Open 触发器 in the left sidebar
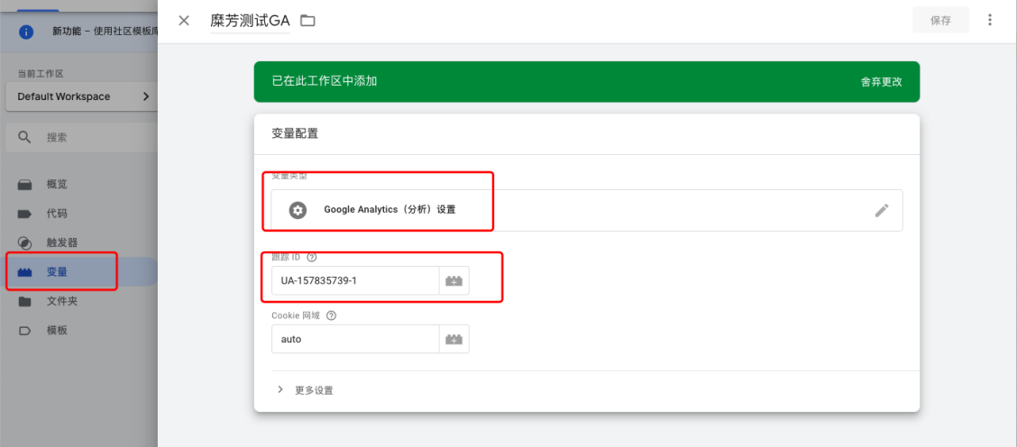This screenshot has width=1017, height=447. pyautogui.click(x=61, y=242)
